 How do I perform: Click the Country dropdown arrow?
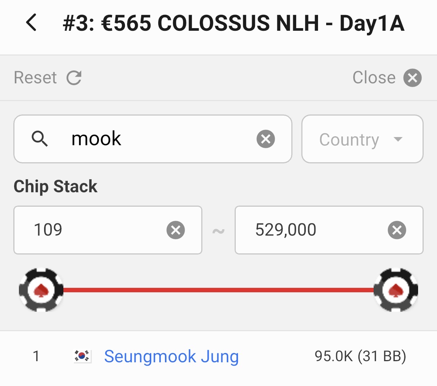[398, 139]
